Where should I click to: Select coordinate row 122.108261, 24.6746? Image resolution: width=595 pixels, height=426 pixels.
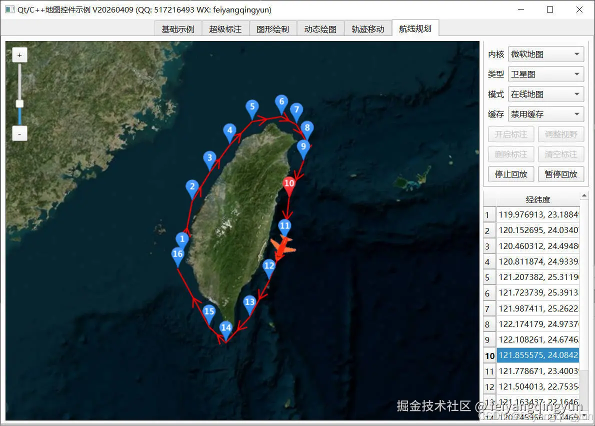[x=537, y=340]
